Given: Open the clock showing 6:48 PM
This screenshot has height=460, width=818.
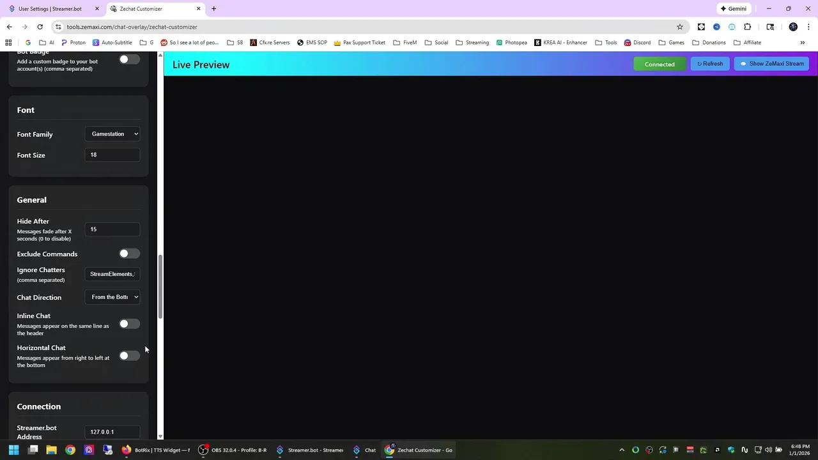Looking at the screenshot, I should (x=799, y=450).
